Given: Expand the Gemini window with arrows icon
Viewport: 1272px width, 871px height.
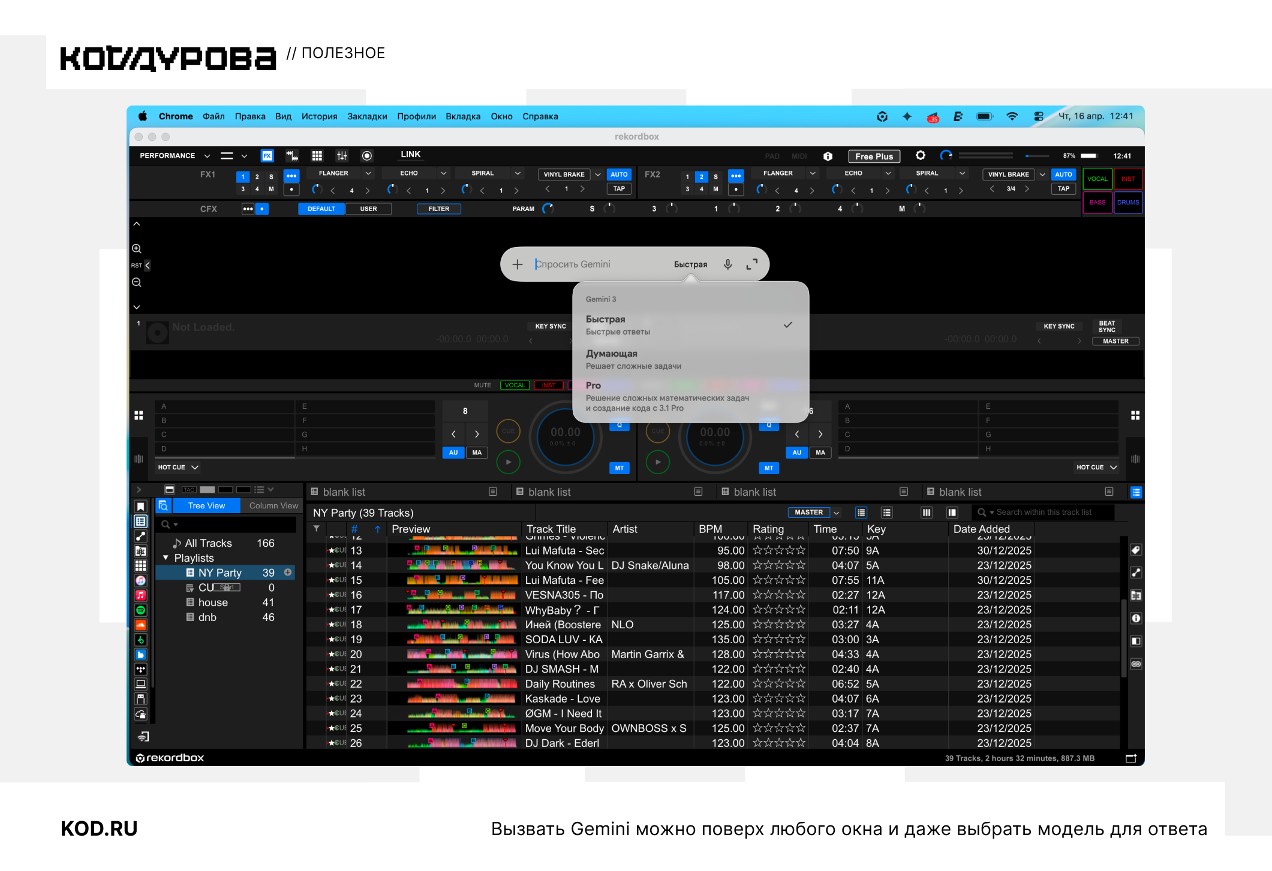Looking at the screenshot, I should tap(752, 264).
